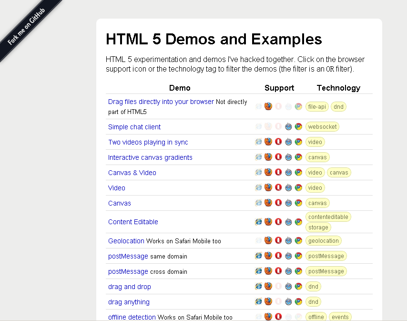Open the Geolocation demo
Image resolution: width=407 pixels, height=321 pixels.
[x=126, y=241]
